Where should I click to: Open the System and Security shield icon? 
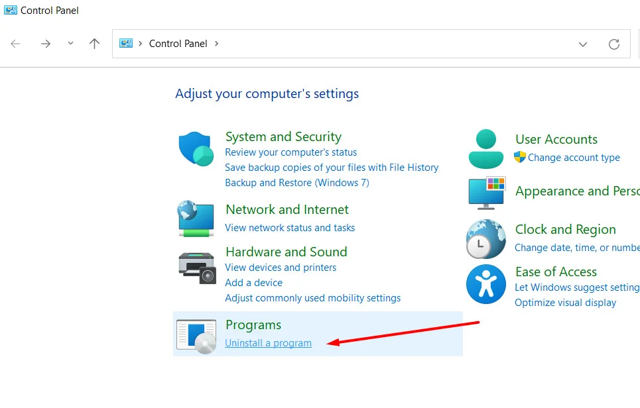tap(196, 149)
